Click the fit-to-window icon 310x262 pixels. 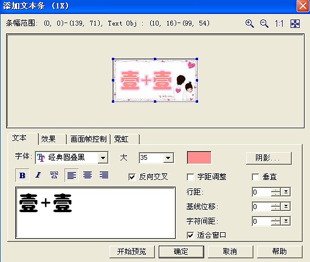click(x=295, y=24)
